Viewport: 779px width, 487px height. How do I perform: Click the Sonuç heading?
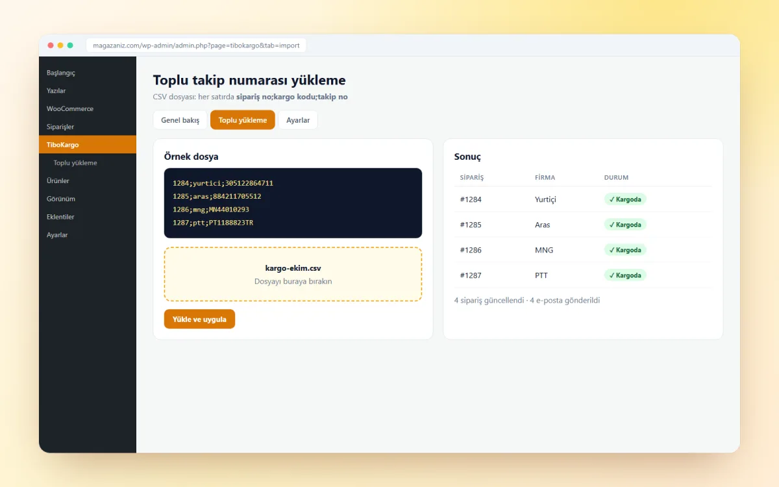click(467, 156)
